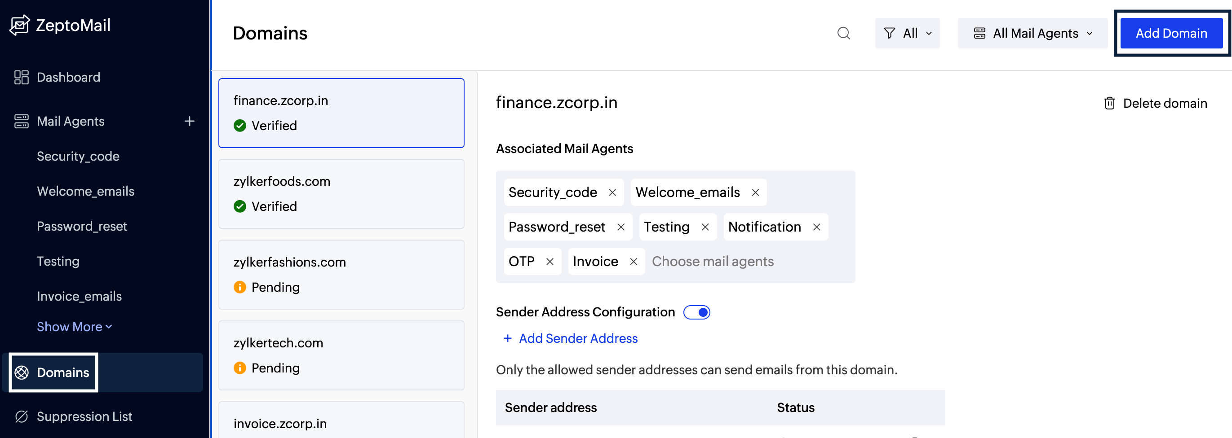Select the zylkerfashions.com domain card
The width and height of the screenshot is (1232, 438).
pos(341,275)
